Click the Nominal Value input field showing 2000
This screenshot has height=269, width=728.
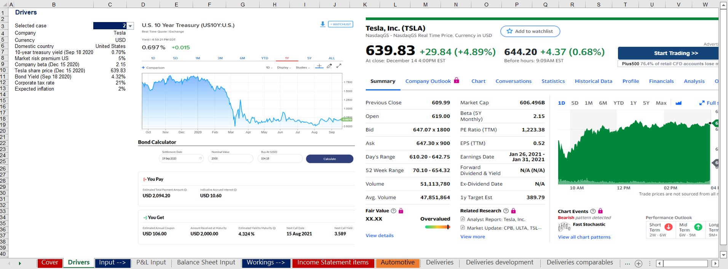coord(230,158)
